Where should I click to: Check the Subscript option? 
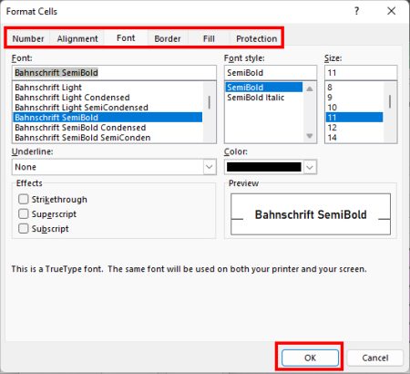[x=24, y=228]
